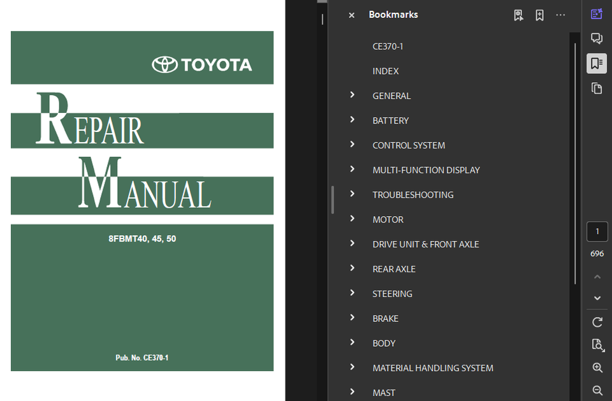Click the page number input field

pyautogui.click(x=597, y=231)
